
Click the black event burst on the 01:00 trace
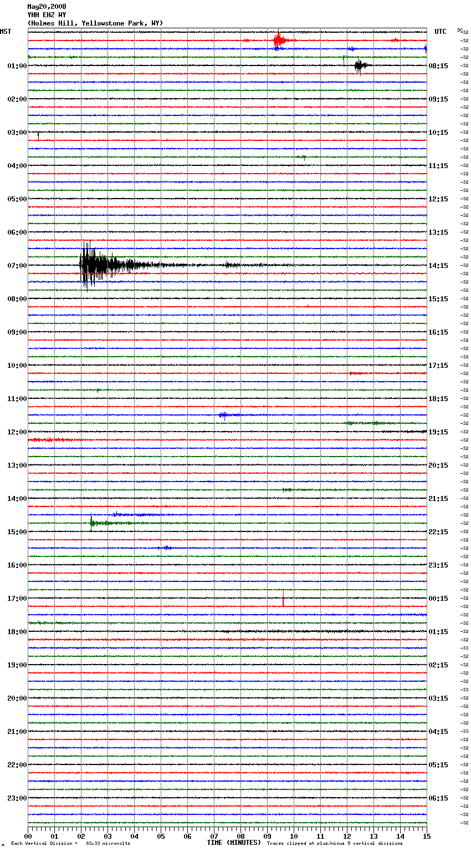[360, 66]
